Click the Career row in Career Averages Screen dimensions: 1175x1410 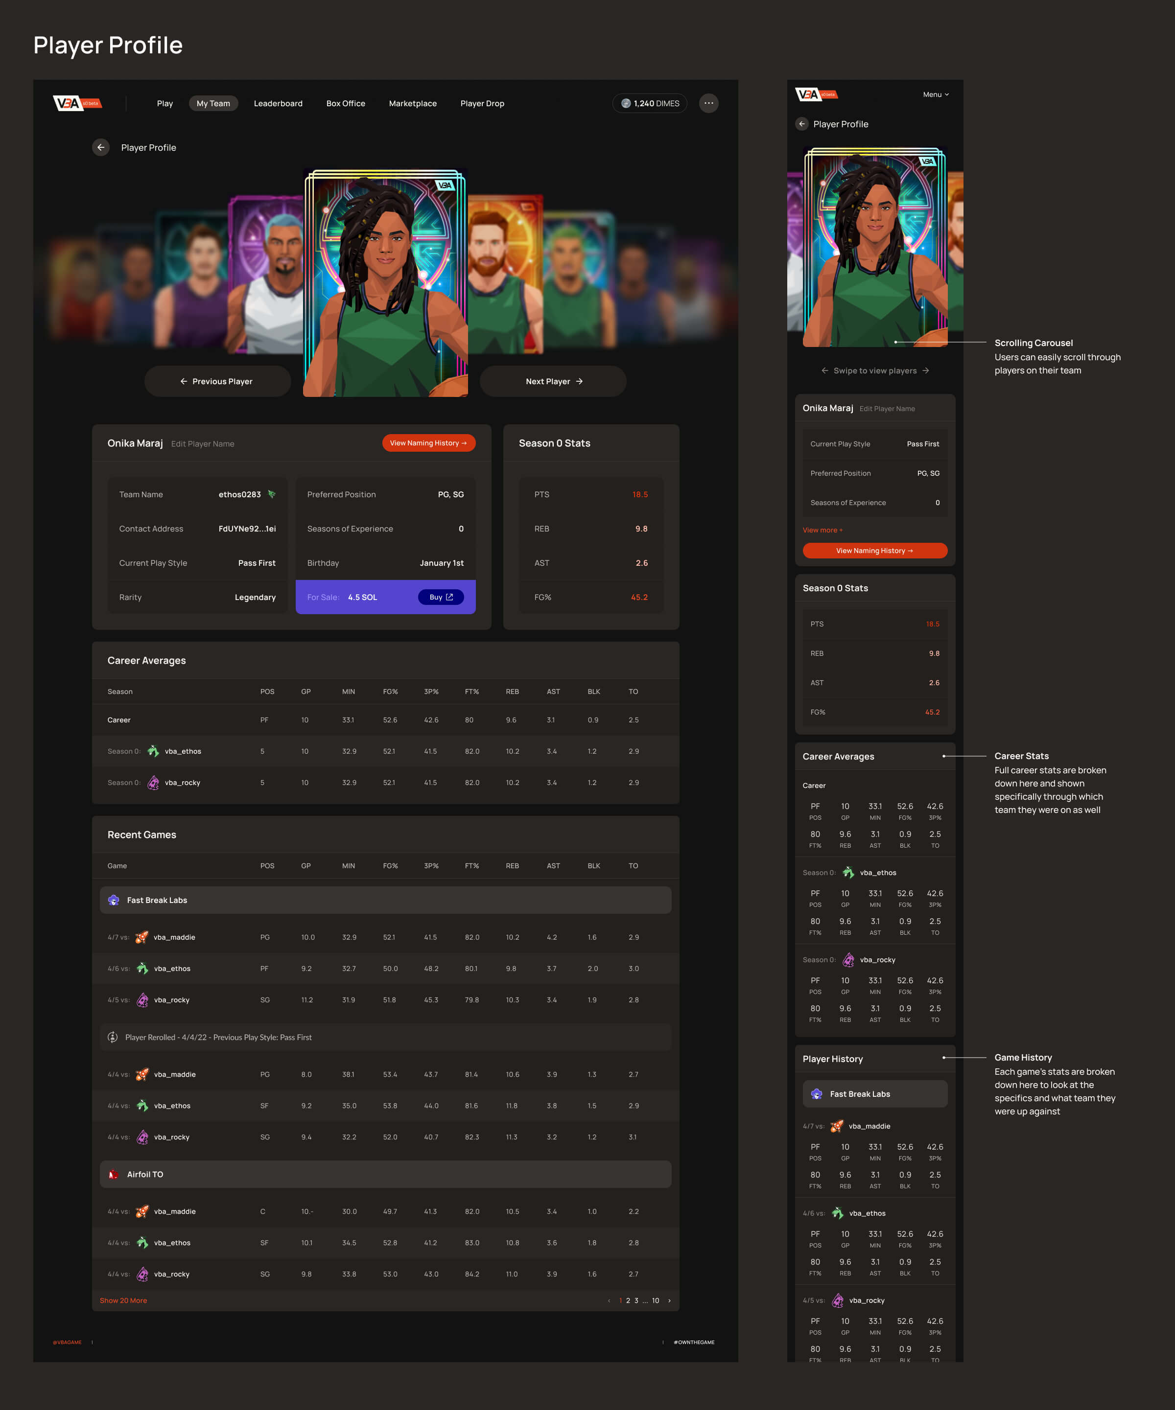click(386, 720)
